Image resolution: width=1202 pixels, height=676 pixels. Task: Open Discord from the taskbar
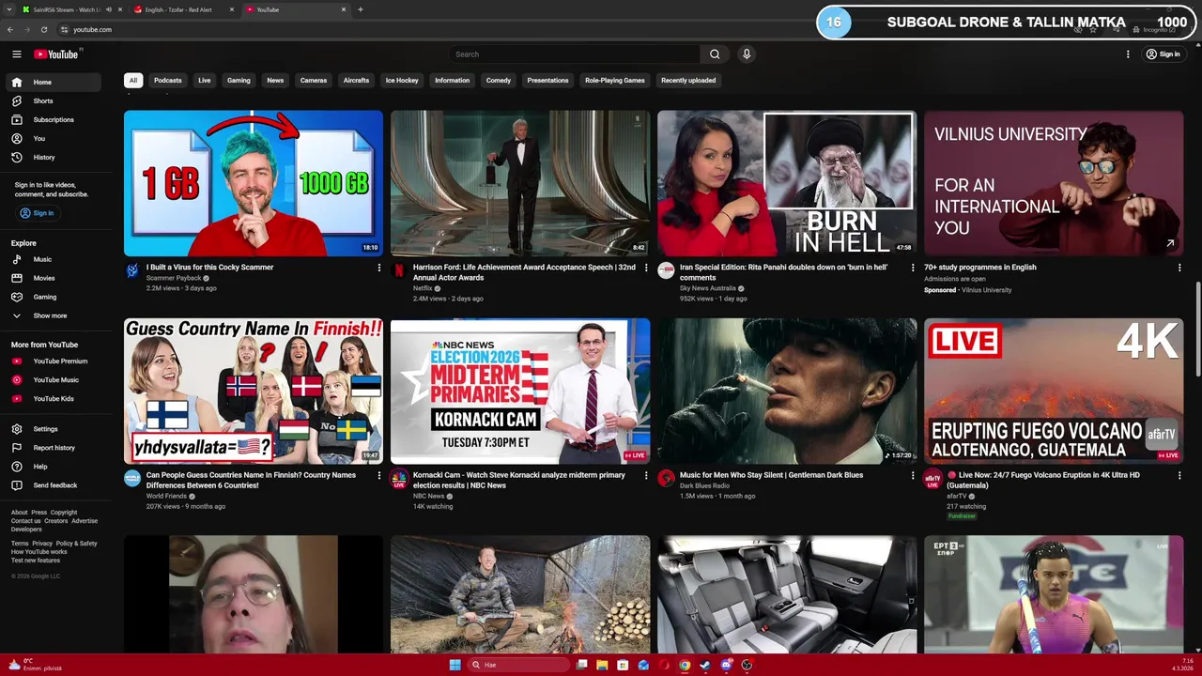pos(726,665)
